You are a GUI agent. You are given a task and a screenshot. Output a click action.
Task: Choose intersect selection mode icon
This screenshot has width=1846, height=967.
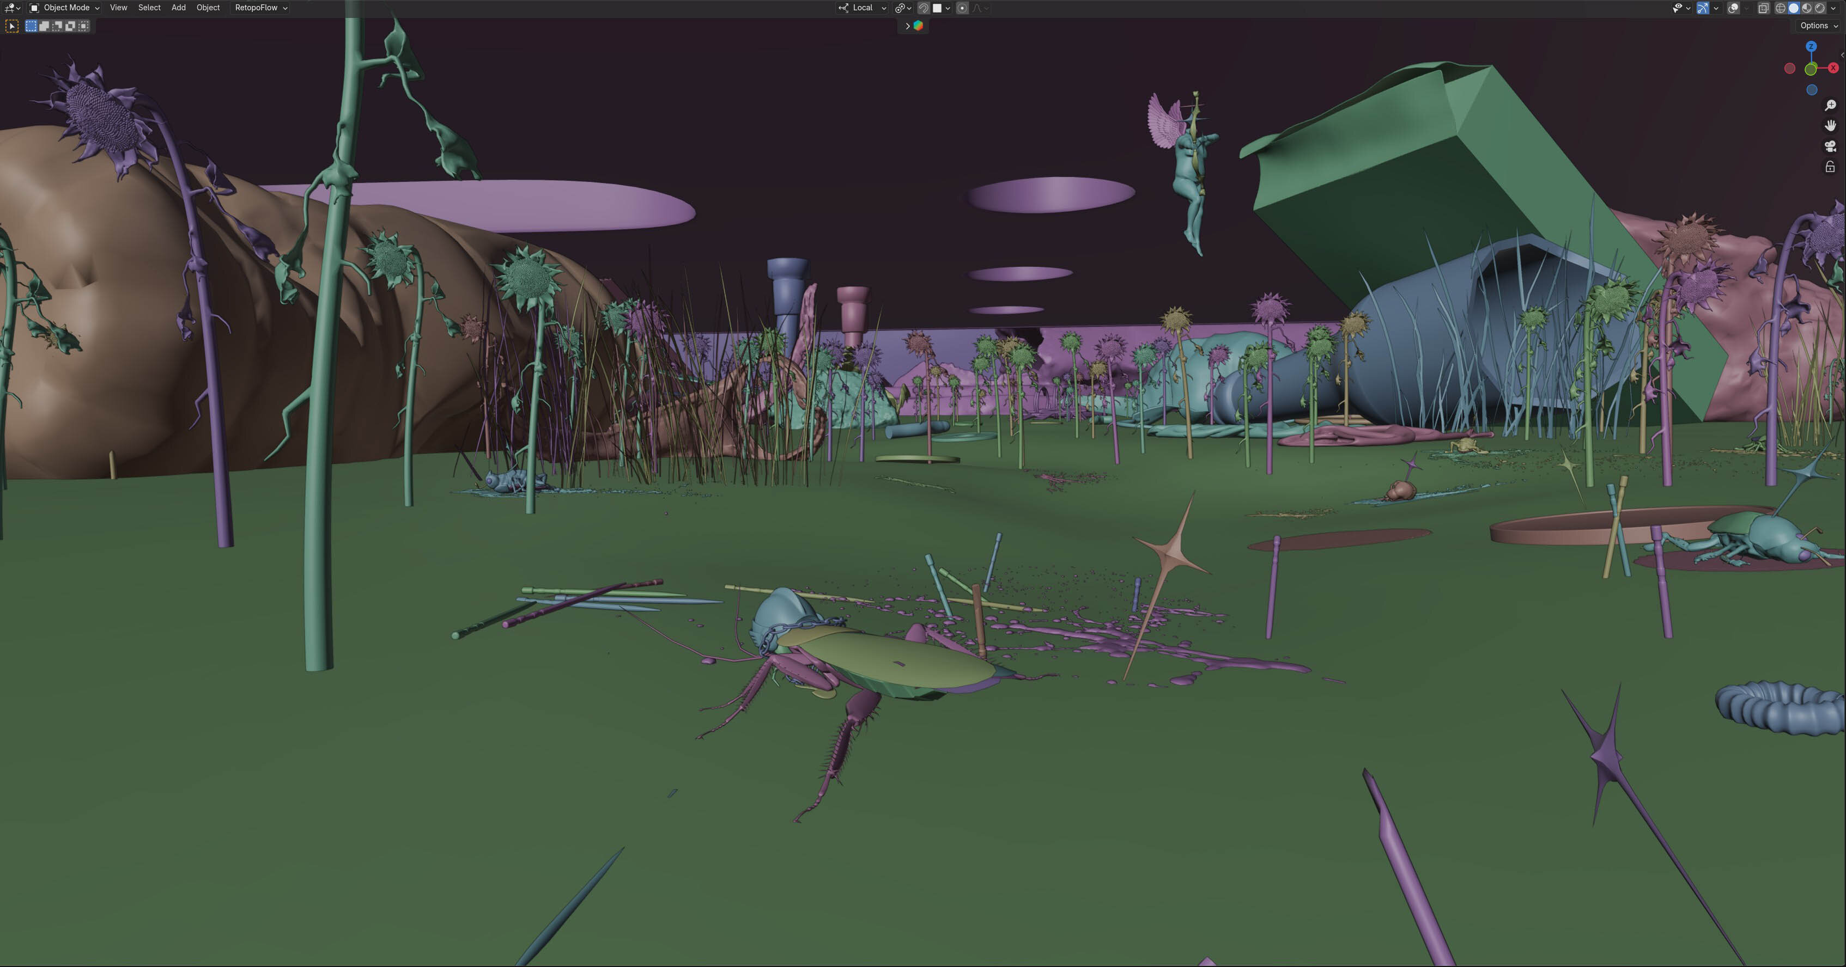point(84,26)
